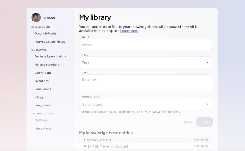The image size is (245, 151).
Task: Go to Analytics & Spendings
Action: click(50, 42)
